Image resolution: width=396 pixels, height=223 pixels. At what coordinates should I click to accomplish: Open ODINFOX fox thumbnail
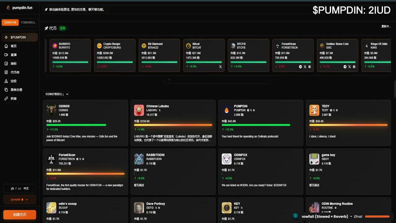227,159
